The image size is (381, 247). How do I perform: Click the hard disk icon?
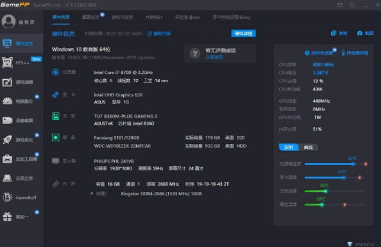[56, 137]
